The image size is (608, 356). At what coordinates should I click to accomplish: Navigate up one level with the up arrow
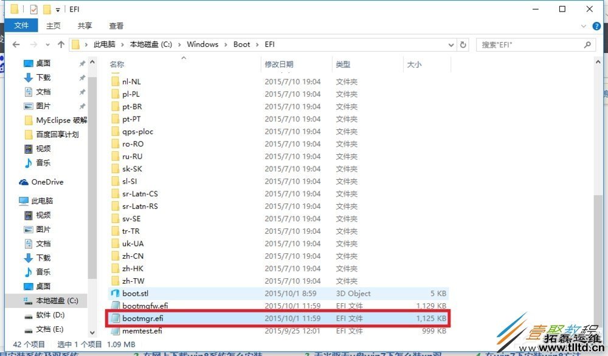pos(61,44)
